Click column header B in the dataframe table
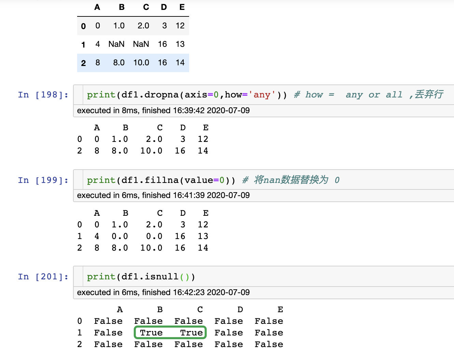Image resolution: width=454 pixels, height=357 pixels. pyautogui.click(x=122, y=7)
